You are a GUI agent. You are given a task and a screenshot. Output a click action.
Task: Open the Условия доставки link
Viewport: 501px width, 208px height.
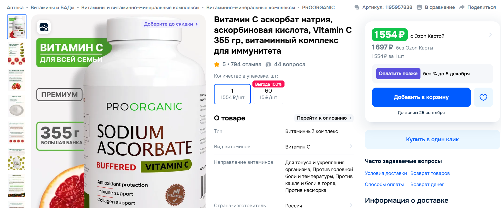coord(386,173)
